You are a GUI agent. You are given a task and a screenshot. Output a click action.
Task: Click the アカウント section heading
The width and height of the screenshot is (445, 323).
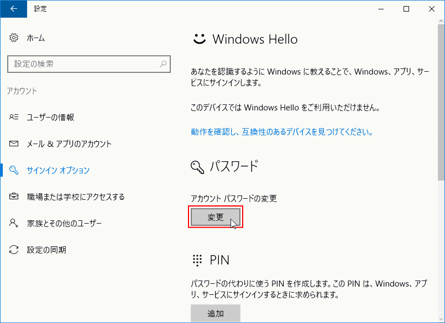(x=22, y=91)
